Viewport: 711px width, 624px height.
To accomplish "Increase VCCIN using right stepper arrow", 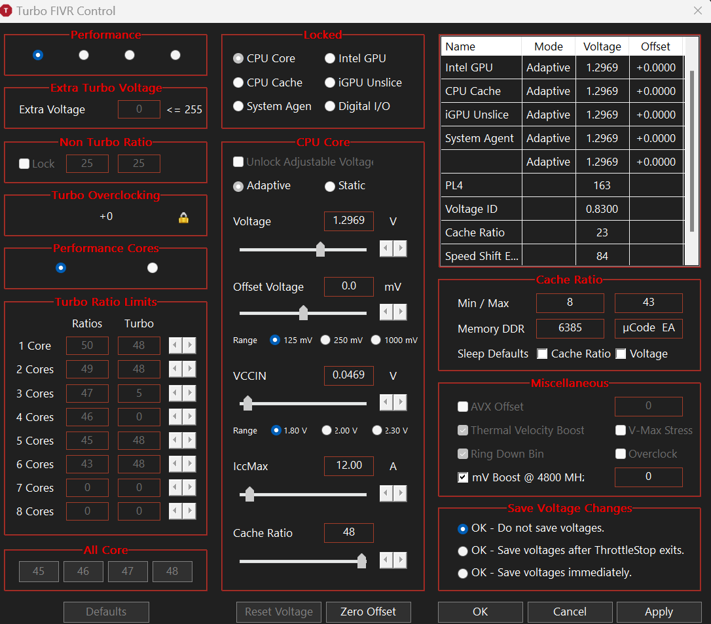I will pos(400,403).
